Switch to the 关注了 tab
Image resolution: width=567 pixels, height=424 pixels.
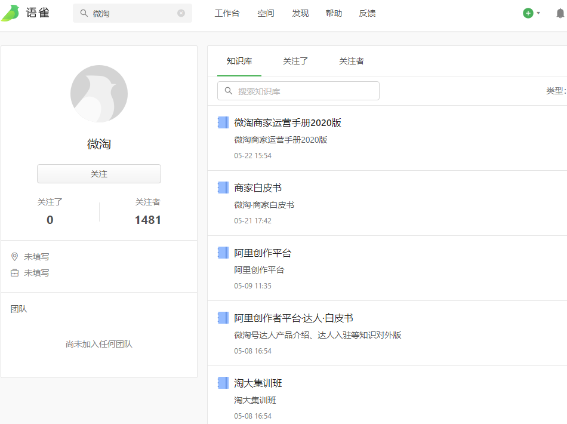[x=295, y=61]
